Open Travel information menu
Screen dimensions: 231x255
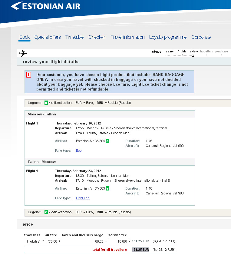point(128,37)
